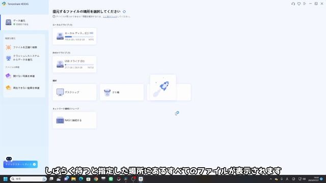Click the robot mascot above the guide button
Image resolution: width=326 pixels, height=183 pixels.
(x=9, y=159)
